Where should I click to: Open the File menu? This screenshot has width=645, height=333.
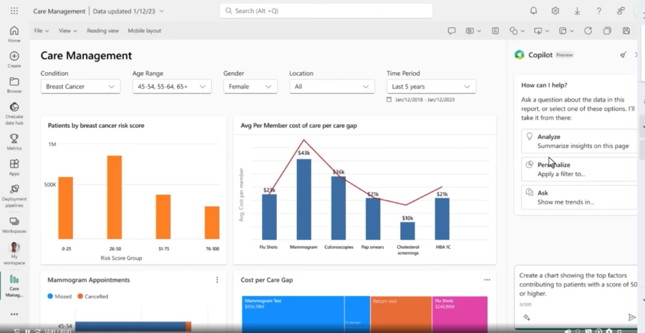coord(41,31)
